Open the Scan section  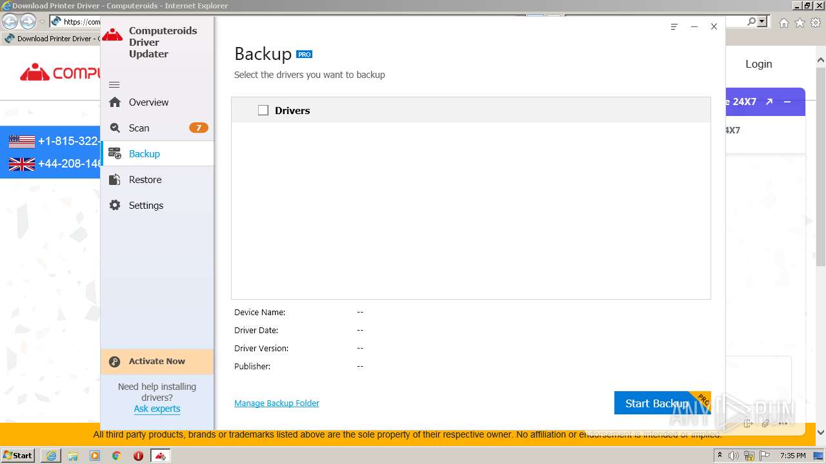click(x=157, y=128)
